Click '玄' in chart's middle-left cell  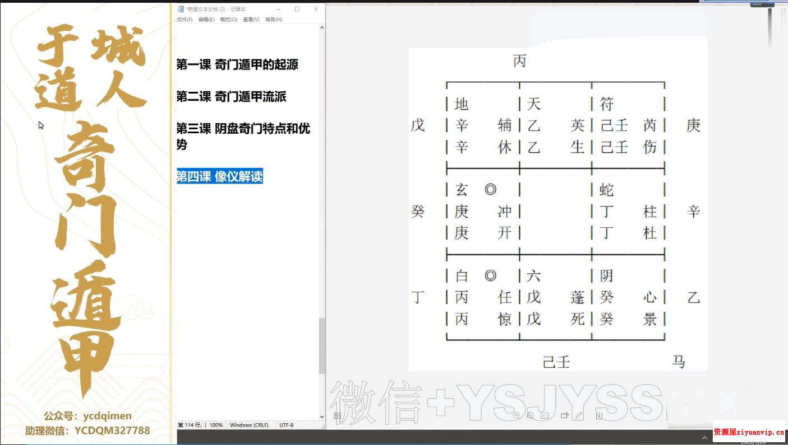pos(461,190)
